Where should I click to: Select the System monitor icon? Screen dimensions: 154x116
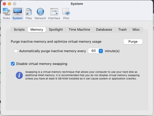point(18,12)
